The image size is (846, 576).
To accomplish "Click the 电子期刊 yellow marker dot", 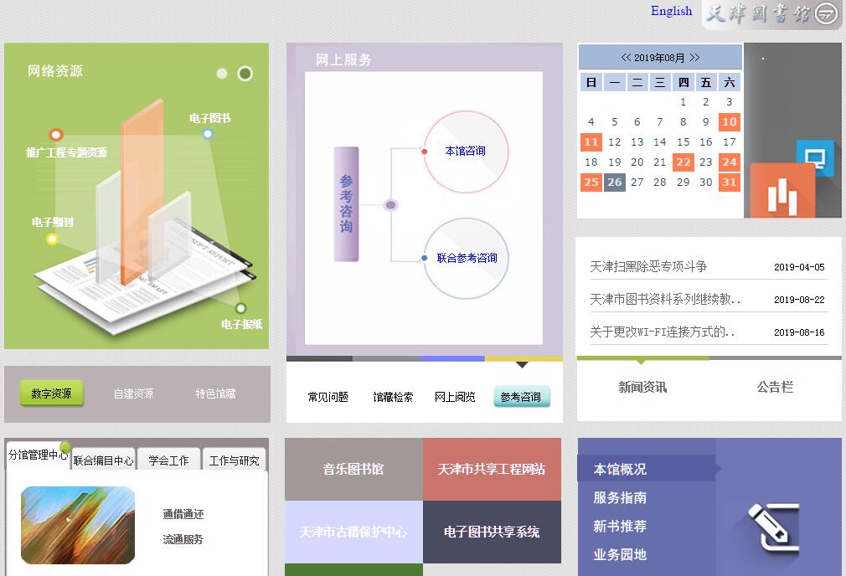I will coord(52,239).
